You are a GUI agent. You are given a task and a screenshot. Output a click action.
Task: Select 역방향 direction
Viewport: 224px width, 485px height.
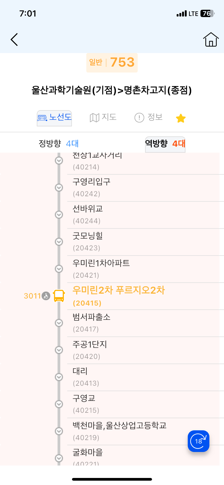pyautogui.click(x=165, y=144)
